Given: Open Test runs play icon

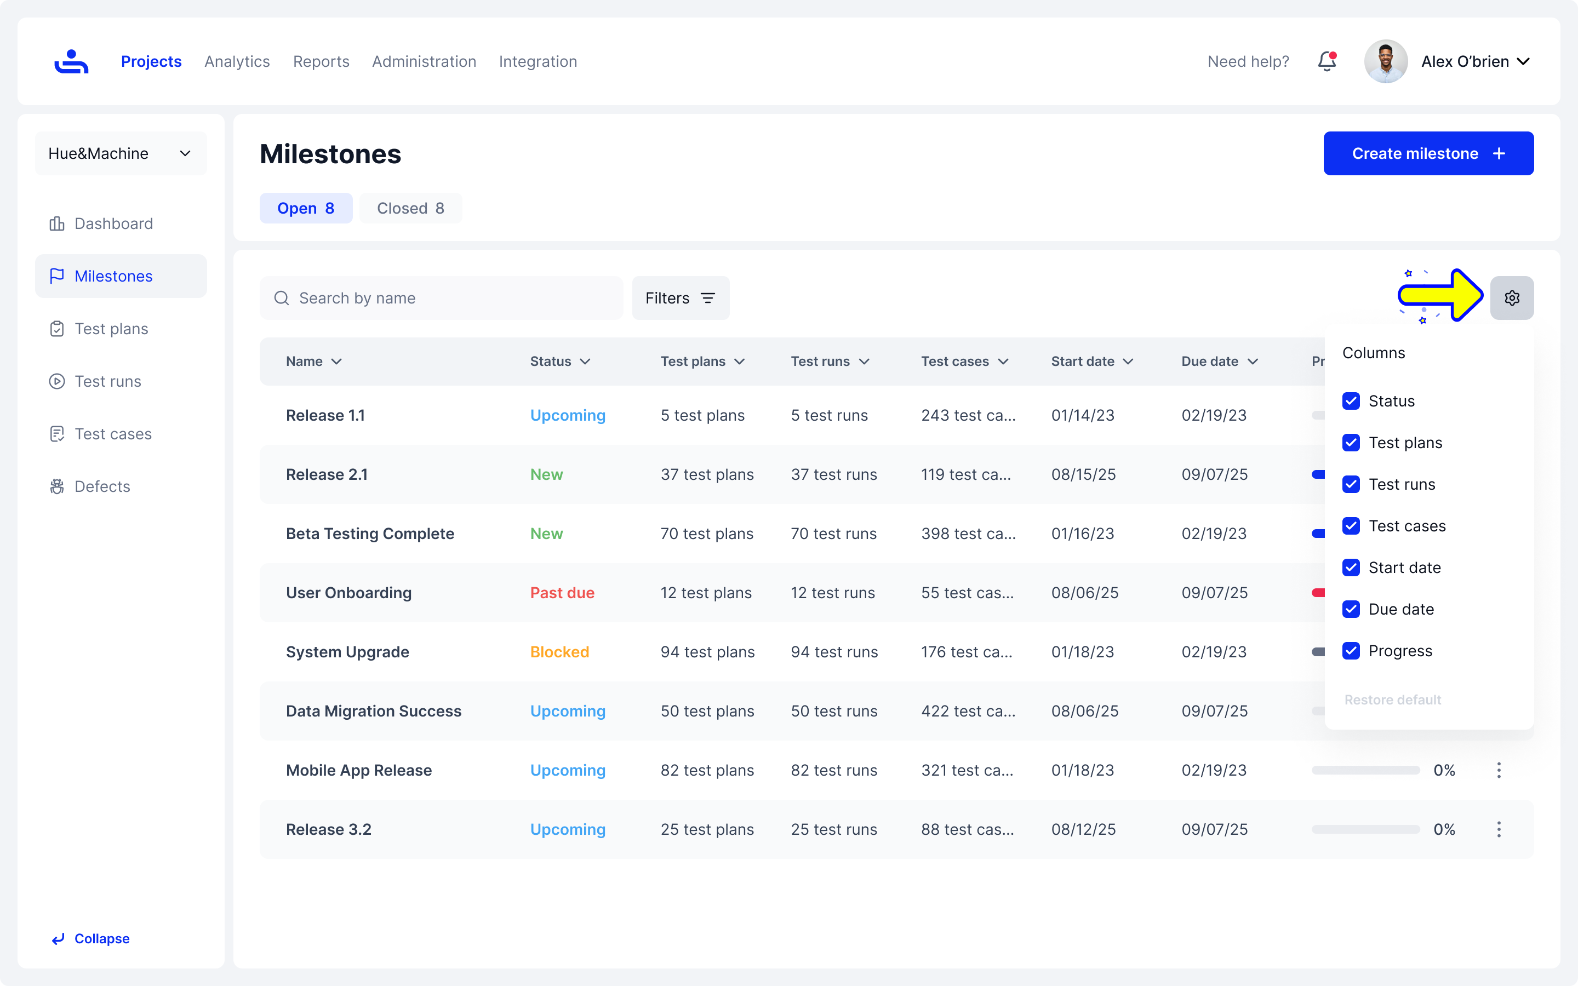Looking at the screenshot, I should click(x=57, y=381).
